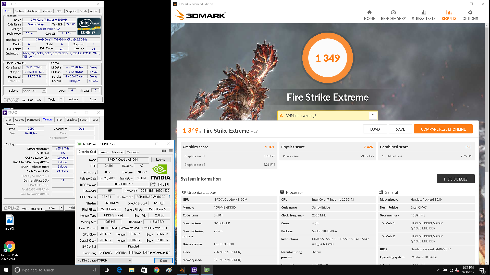Screen dimensions: 490x275
Task: Click Close in the top CPU-Z window
Action: click(x=93, y=99)
